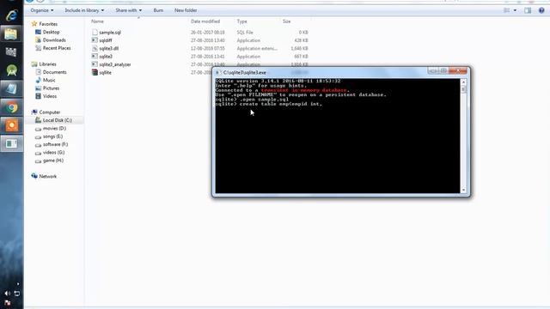The width and height of the screenshot is (550, 309).
Task: Open Google Chrome from the taskbar
Action: [x=11, y=107]
